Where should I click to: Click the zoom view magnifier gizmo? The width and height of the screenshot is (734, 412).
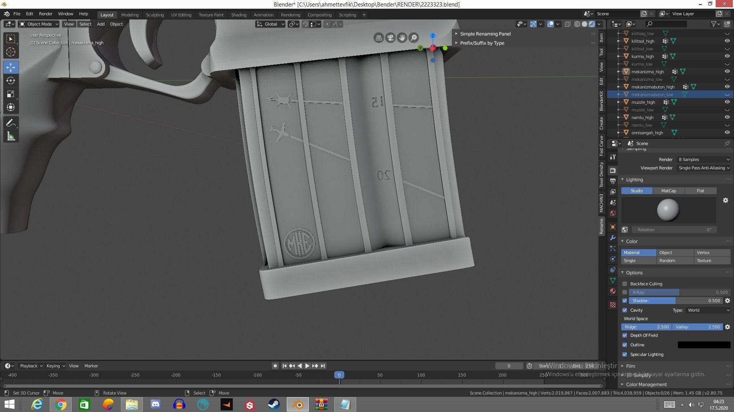coord(414,38)
